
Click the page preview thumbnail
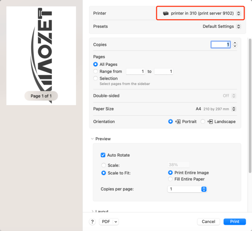pos(41,55)
